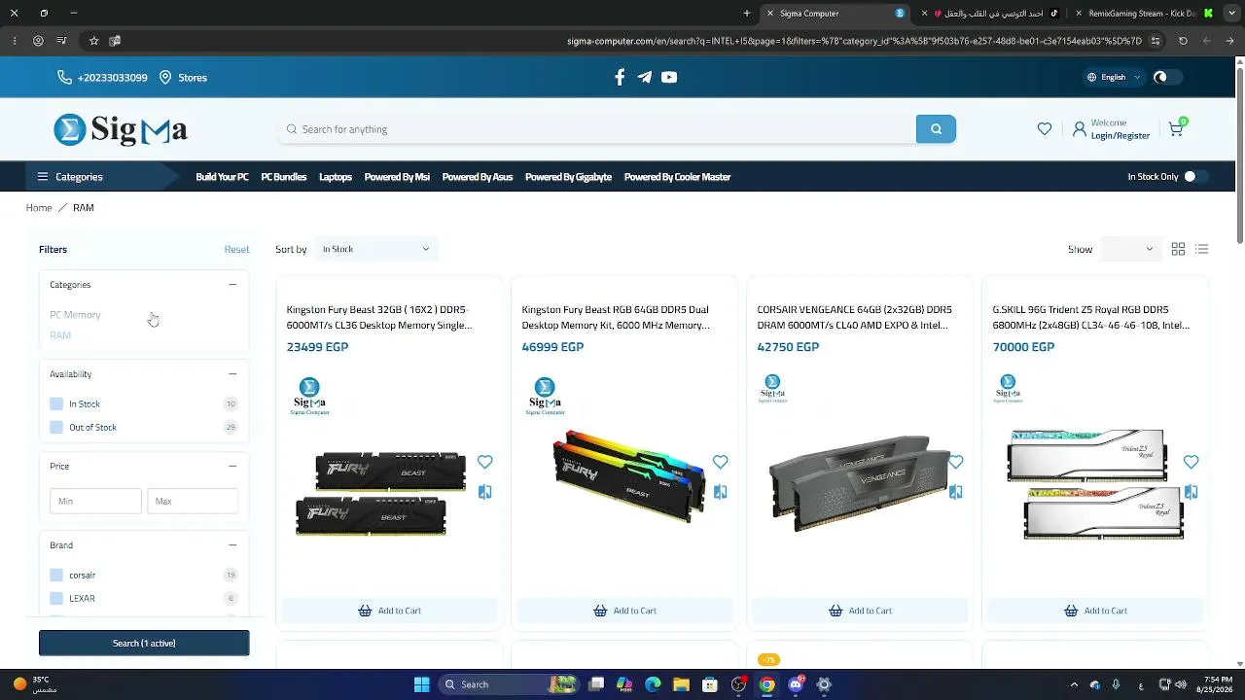Viewport: 1245px width, 700px height.
Task: Open Discord from the taskbar
Action: (796, 684)
